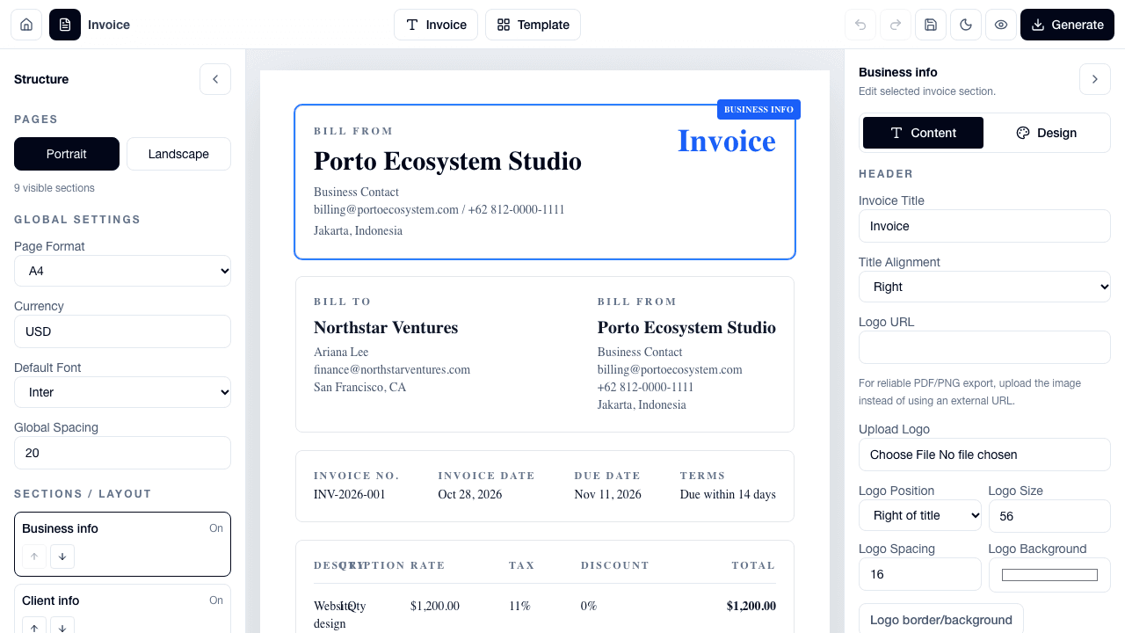Switch to the Template tab
1125x633 pixels.
point(533,25)
